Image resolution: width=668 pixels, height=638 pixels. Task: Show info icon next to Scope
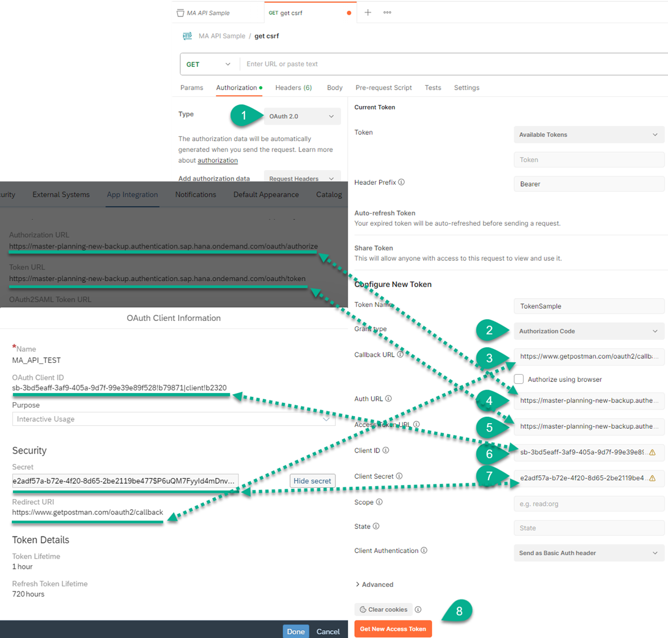click(379, 502)
